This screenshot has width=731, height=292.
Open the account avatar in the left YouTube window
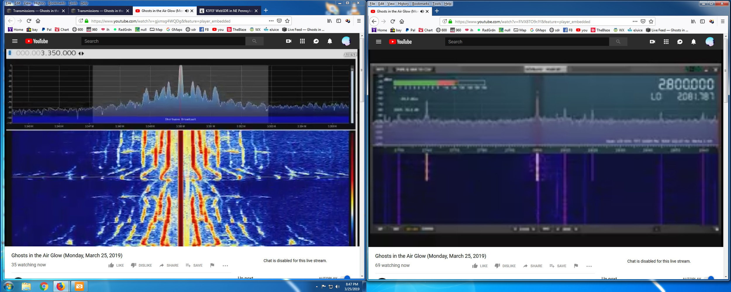(346, 41)
